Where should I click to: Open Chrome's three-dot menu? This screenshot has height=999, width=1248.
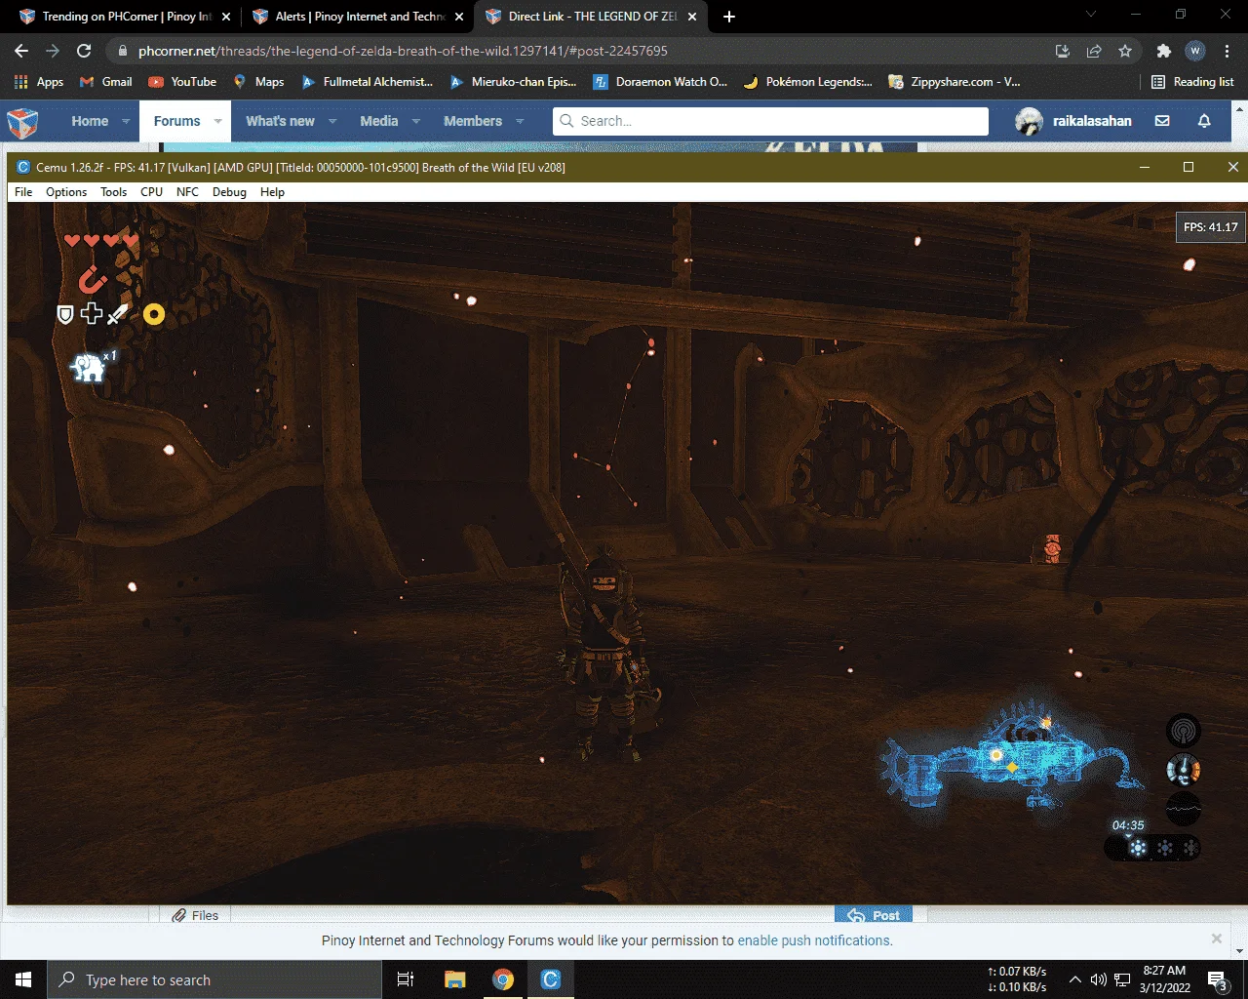tap(1227, 51)
